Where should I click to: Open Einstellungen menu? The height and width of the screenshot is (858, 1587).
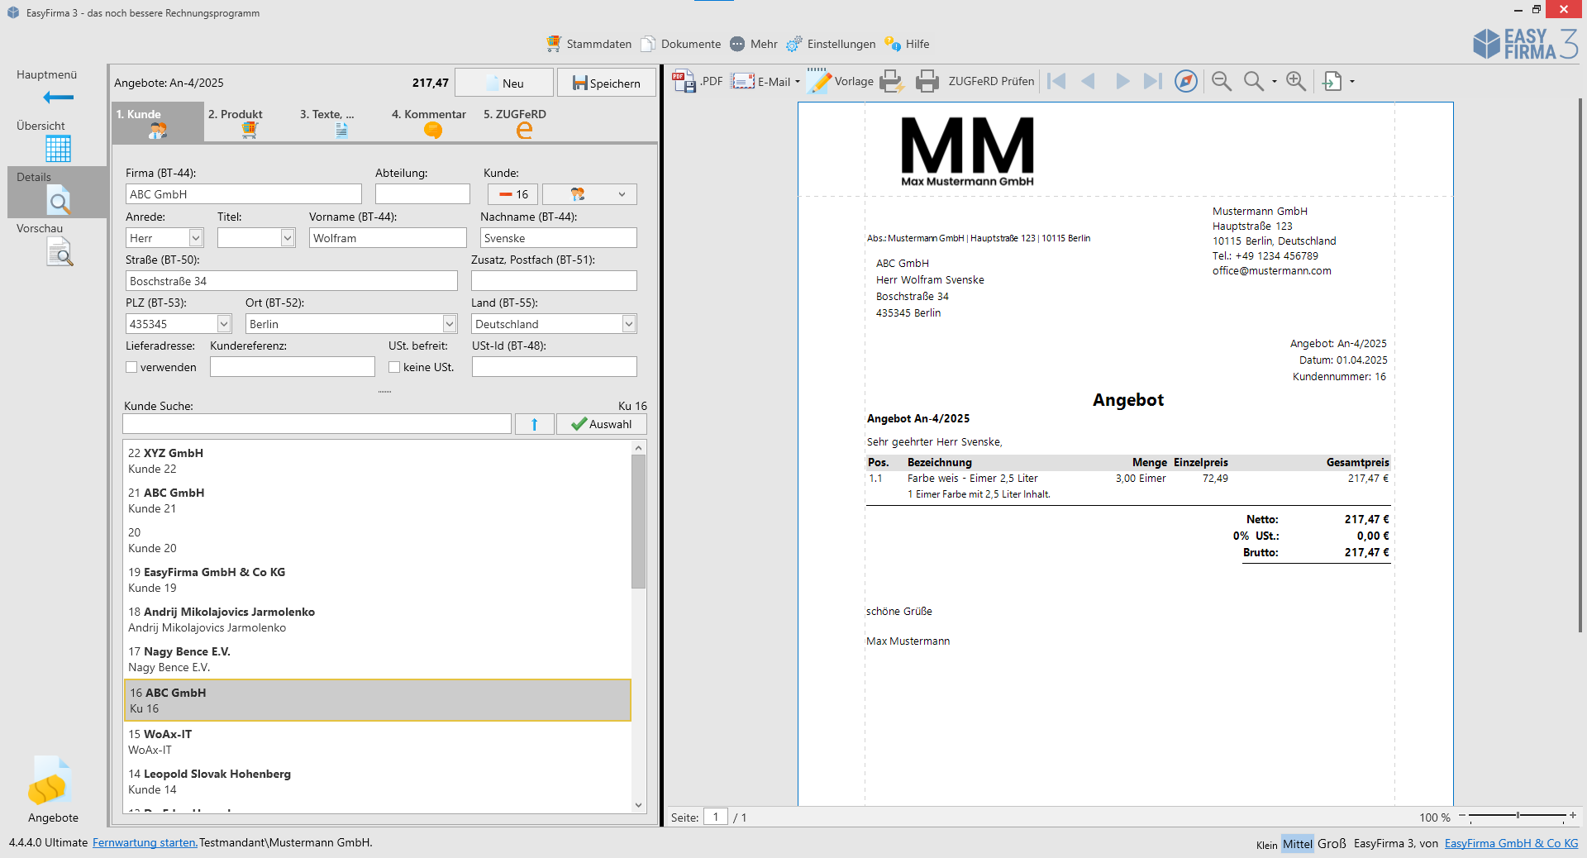(x=831, y=44)
